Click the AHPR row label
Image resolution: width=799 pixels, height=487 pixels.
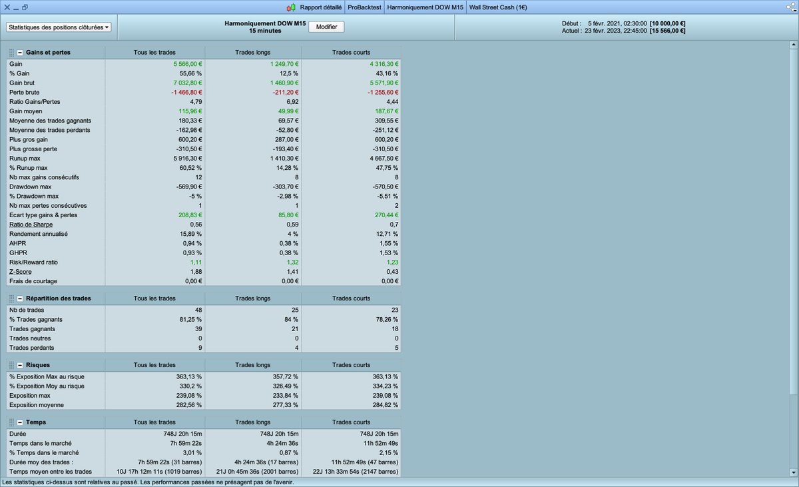click(x=17, y=243)
